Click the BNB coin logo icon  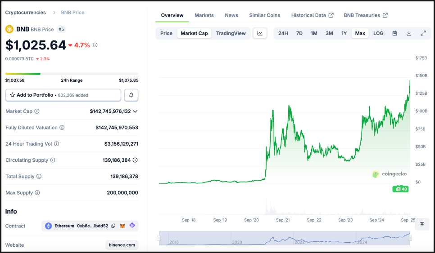[x=9, y=29]
